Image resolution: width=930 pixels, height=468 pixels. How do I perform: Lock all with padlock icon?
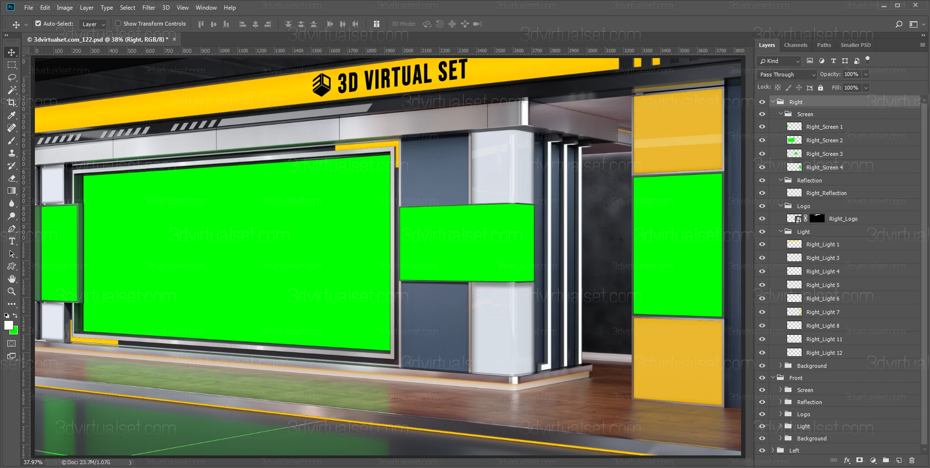coord(821,88)
